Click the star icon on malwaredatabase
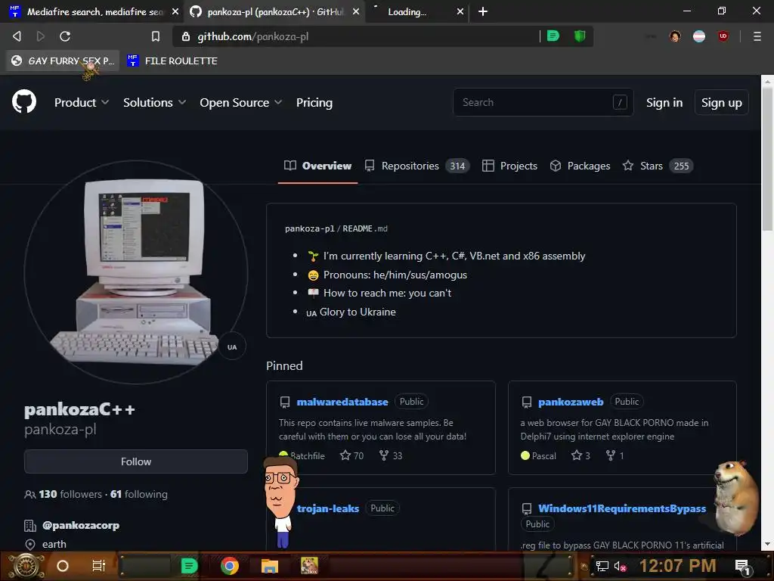Screen dimensions: 774x581 [345, 455]
